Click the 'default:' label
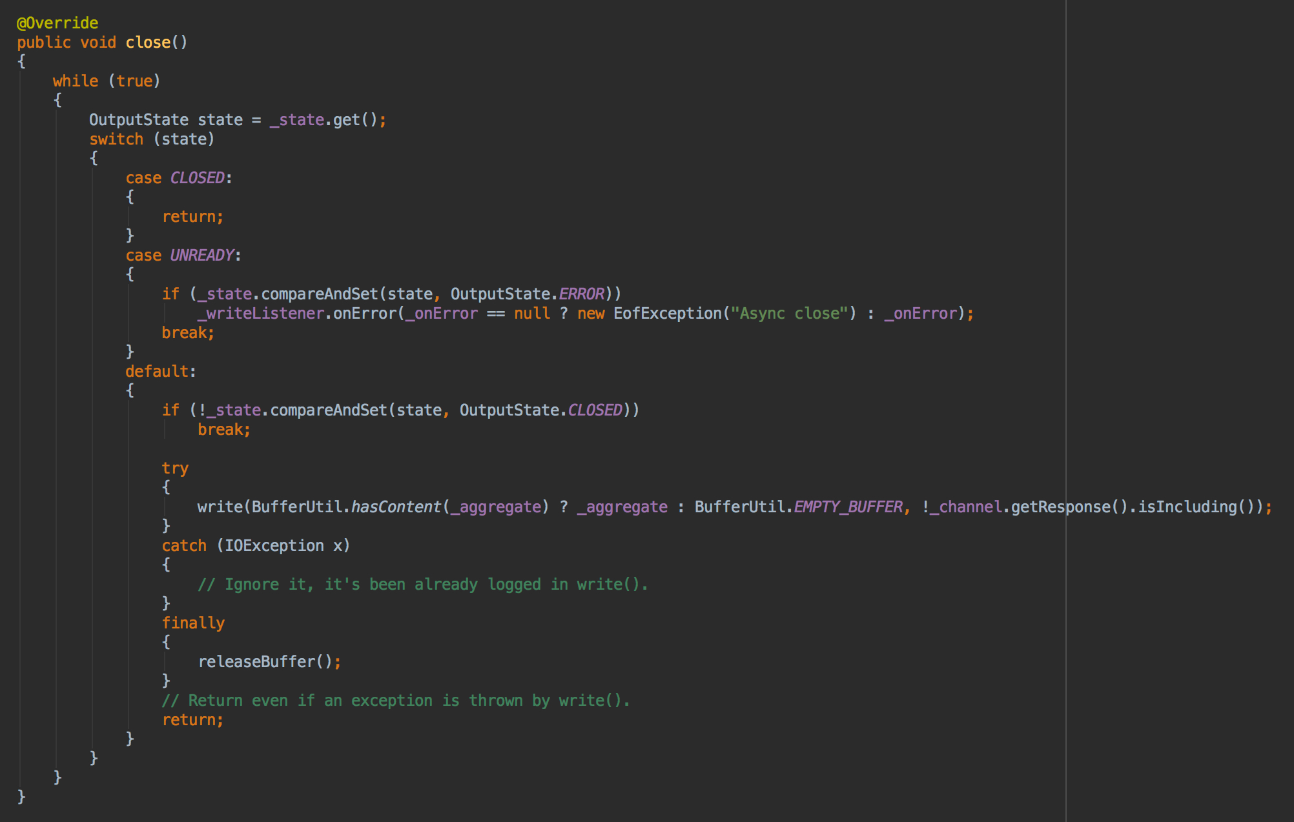 pos(161,372)
